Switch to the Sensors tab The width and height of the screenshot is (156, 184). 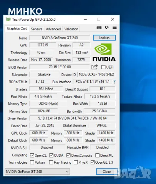pos(37,29)
